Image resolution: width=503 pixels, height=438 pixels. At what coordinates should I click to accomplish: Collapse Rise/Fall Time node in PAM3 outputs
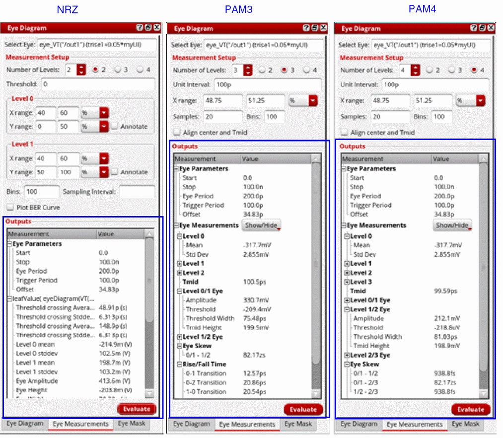coord(179,365)
